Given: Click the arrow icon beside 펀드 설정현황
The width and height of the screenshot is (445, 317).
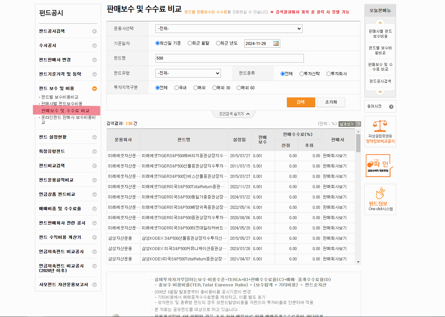Looking at the screenshot, I should click(x=95, y=137).
